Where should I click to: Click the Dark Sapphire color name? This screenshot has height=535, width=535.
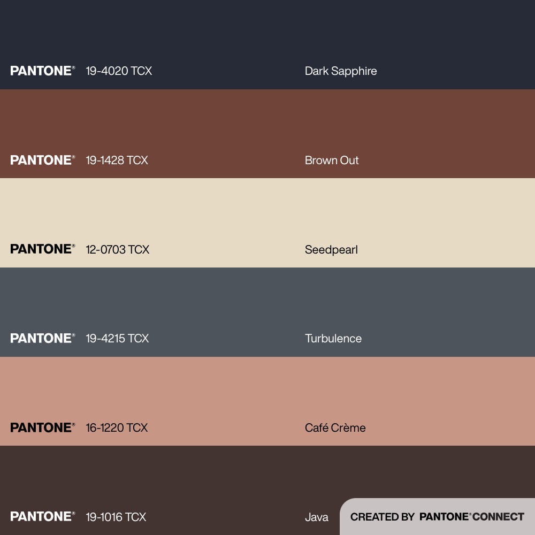(341, 71)
